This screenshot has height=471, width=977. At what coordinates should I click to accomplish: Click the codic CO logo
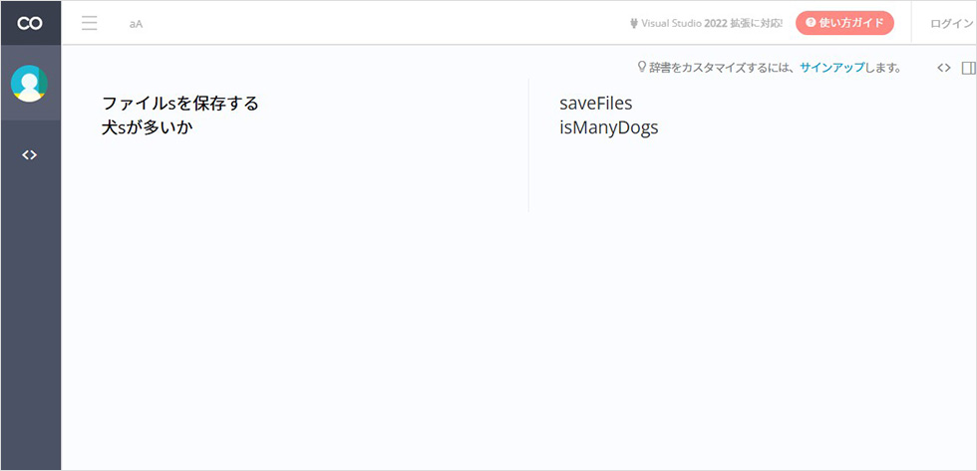30,24
